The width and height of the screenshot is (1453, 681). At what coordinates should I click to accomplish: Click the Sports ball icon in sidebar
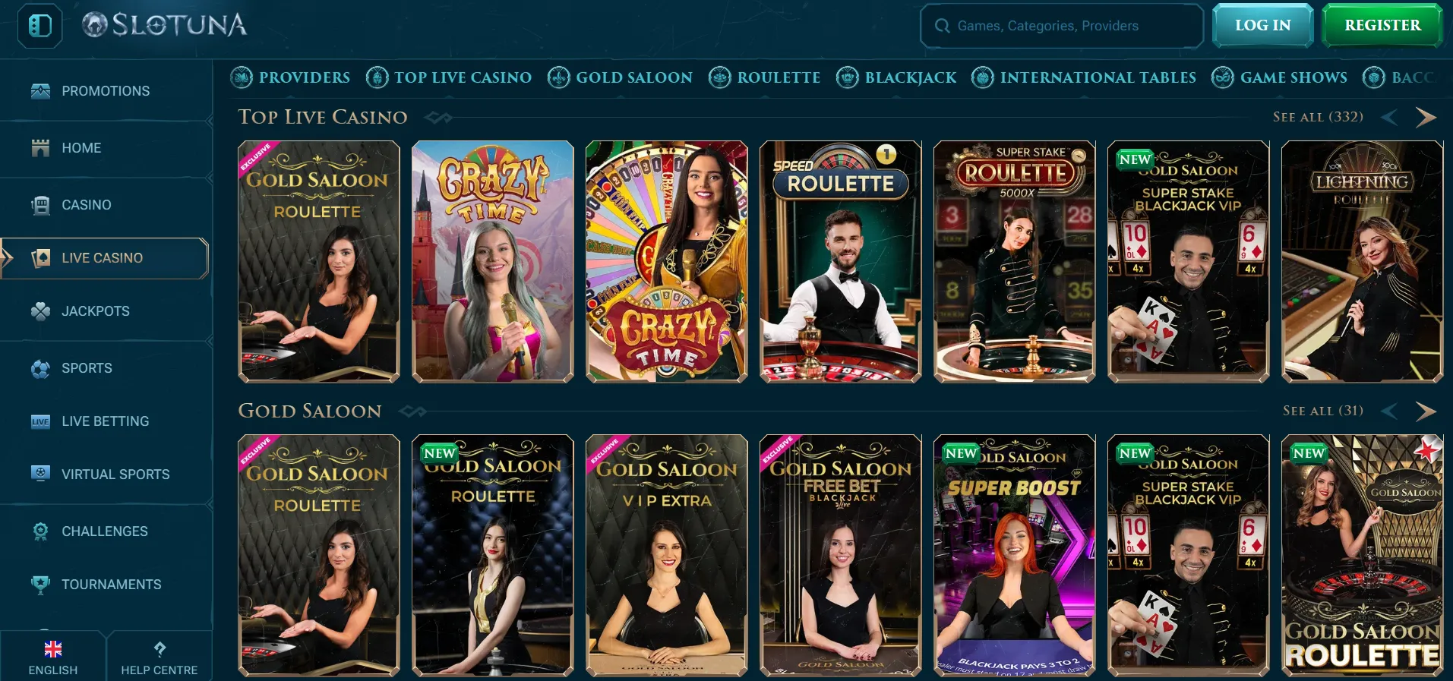(x=40, y=368)
